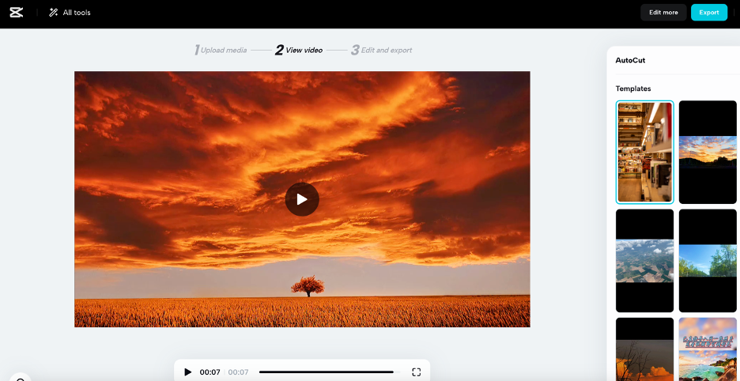Click the current time 00:07 readout
740x381 pixels.
click(x=210, y=372)
